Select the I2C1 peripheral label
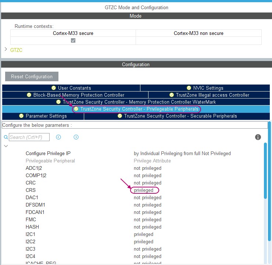 coord(31,234)
